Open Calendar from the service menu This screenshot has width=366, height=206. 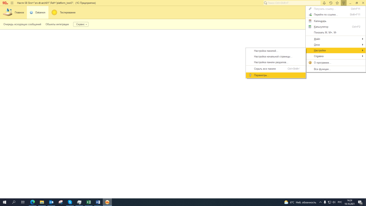point(320,21)
